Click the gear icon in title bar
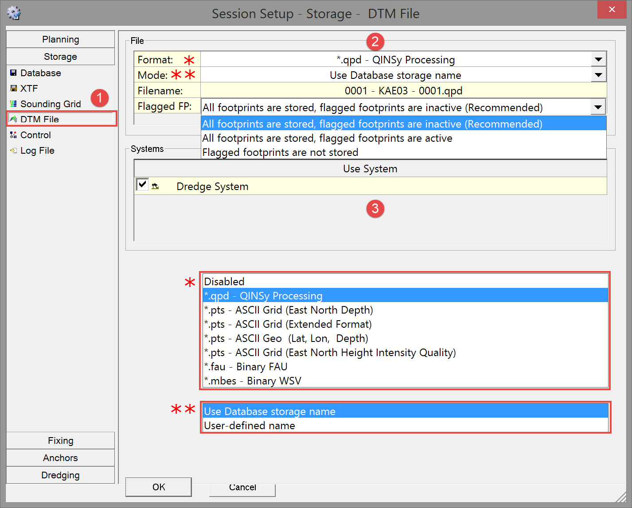Viewport: 632px width, 508px height. (x=14, y=13)
